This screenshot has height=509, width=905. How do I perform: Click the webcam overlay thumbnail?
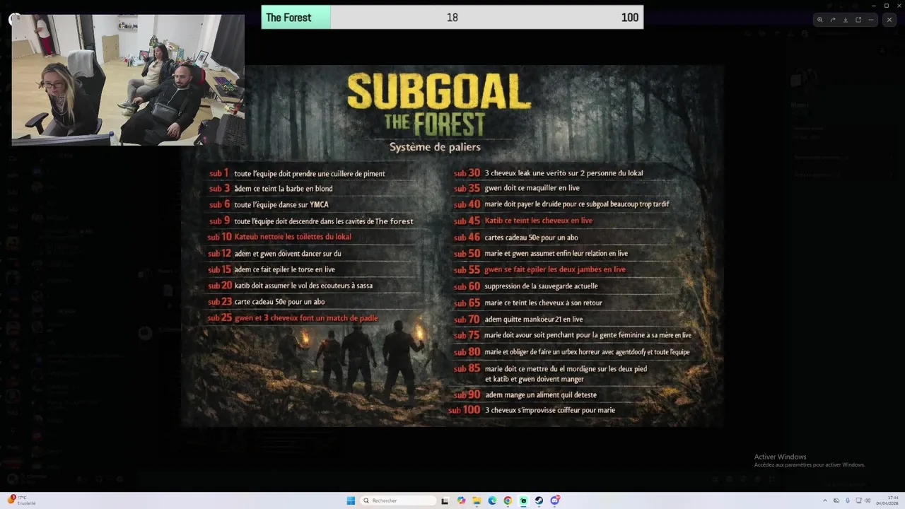coord(128,80)
